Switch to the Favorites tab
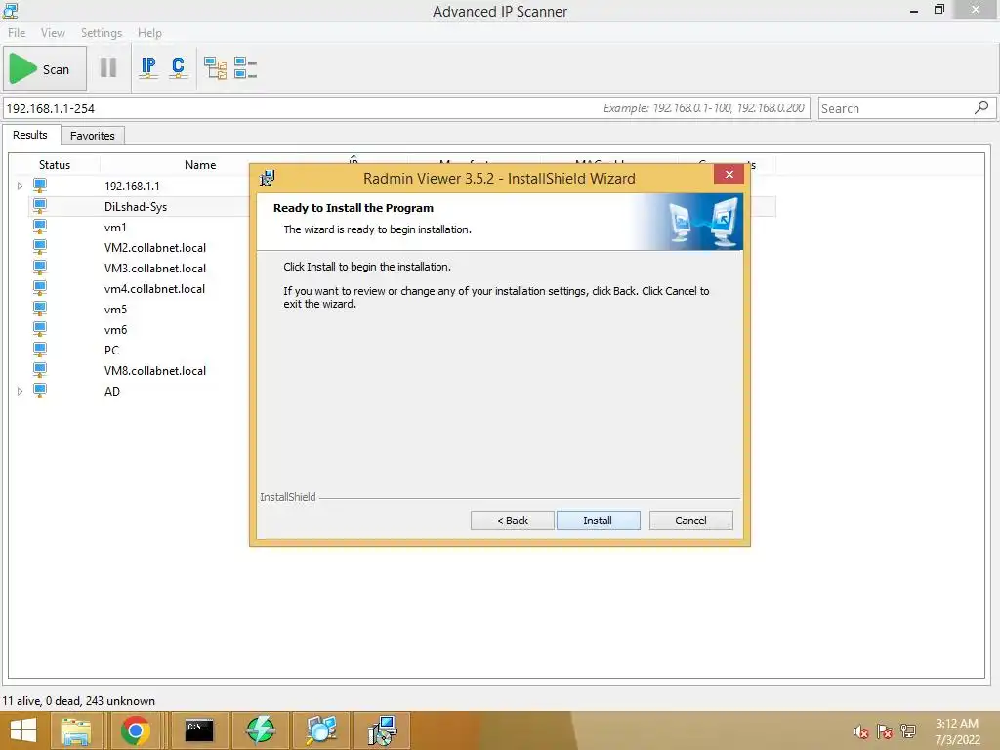This screenshot has width=1000, height=750. [93, 135]
